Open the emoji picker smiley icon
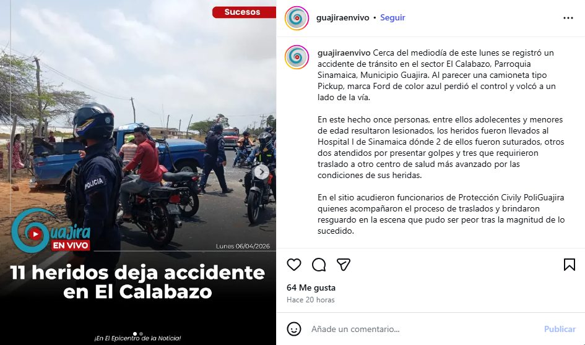Screen dimensions: 585x345 [x=294, y=329]
